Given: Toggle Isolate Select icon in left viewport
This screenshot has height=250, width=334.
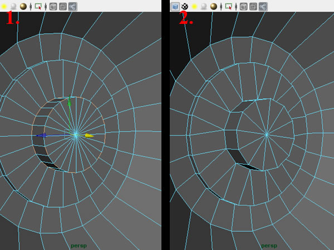Looking at the screenshot, I should coord(38,6).
